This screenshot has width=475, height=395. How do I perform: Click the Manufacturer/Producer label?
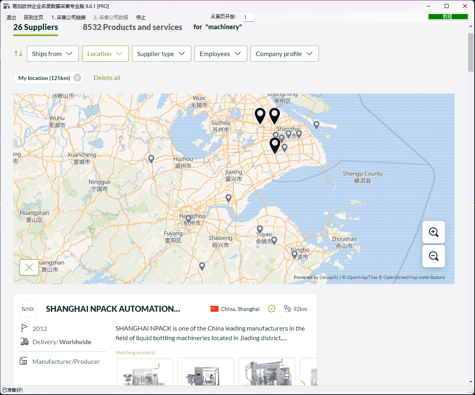(x=66, y=361)
